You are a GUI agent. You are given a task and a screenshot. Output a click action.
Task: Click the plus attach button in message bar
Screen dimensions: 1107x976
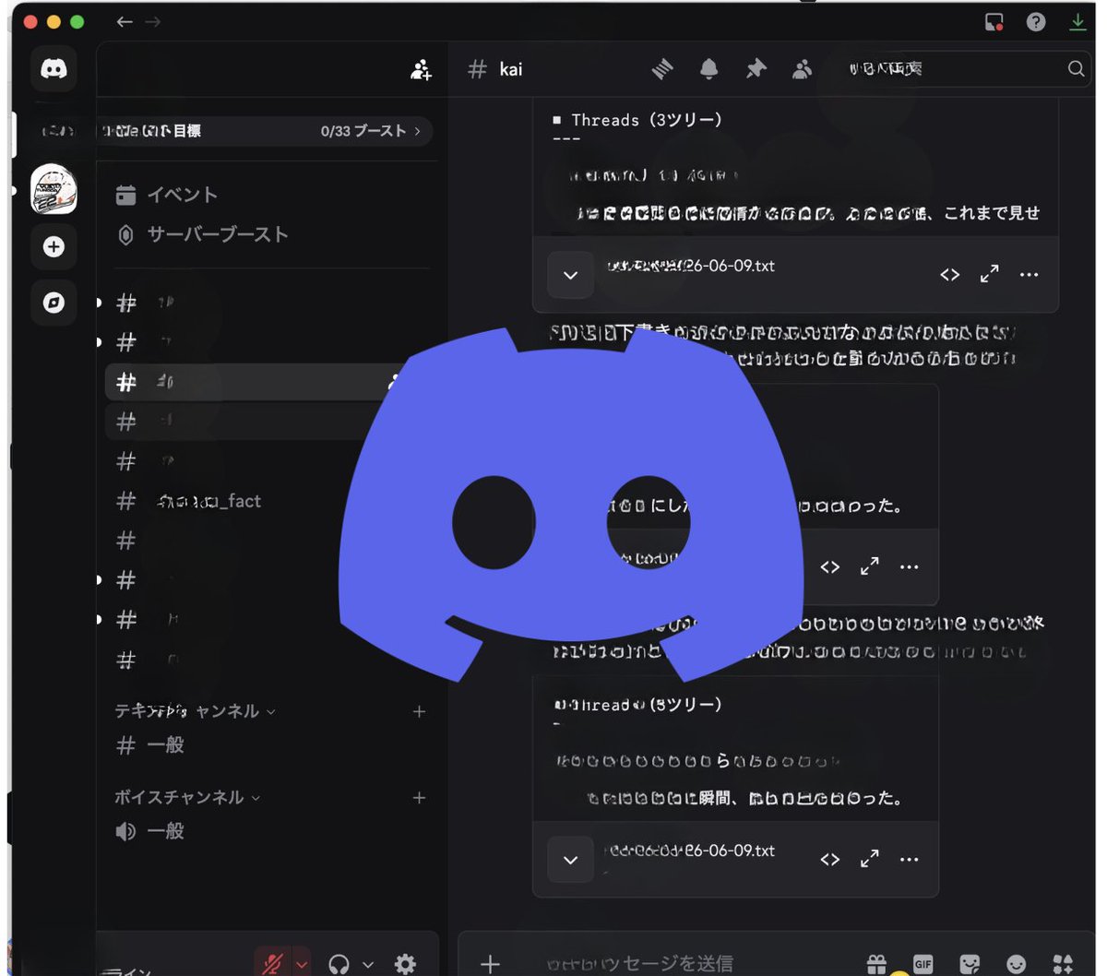(x=490, y=964)
